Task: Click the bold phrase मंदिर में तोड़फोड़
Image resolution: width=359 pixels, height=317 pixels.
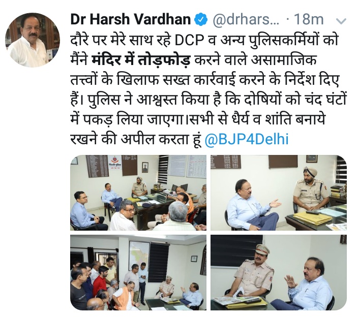Action: (x=141, y=60)
